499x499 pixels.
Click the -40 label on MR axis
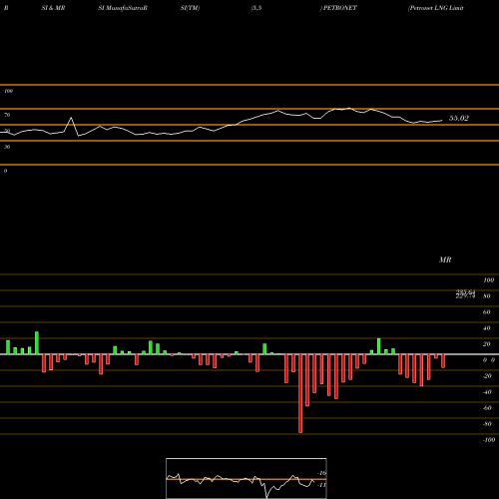[x=487, y=392]
